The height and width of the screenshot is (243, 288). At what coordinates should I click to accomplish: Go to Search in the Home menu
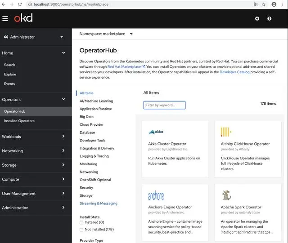[9, 65]
